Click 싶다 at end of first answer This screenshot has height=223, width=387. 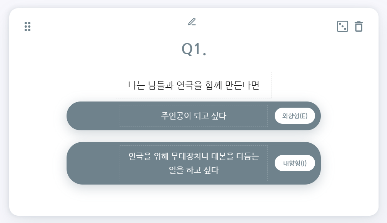tap(219, 116)
